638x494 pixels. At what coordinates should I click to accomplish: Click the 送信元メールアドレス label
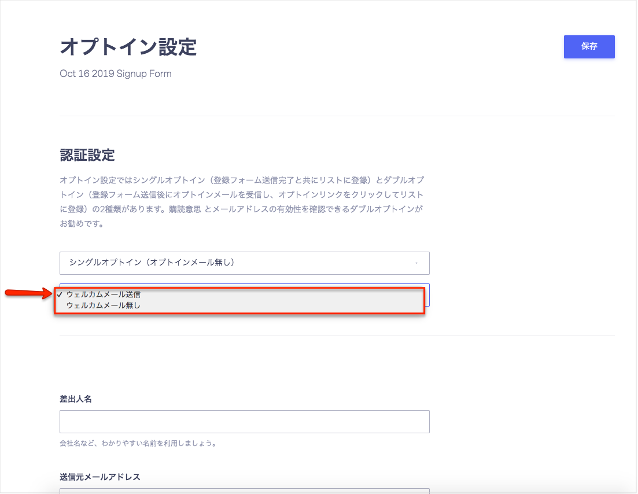pos(100,477)
